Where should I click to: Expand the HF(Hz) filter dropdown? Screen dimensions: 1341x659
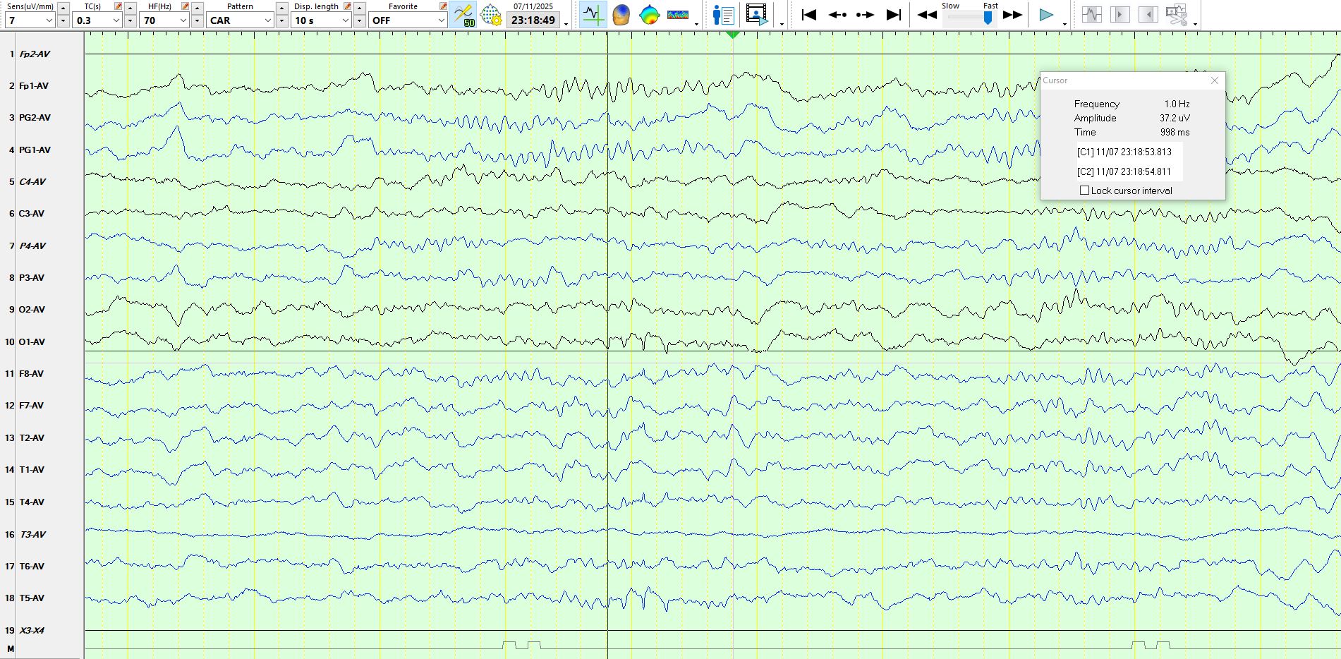(183, 20)
